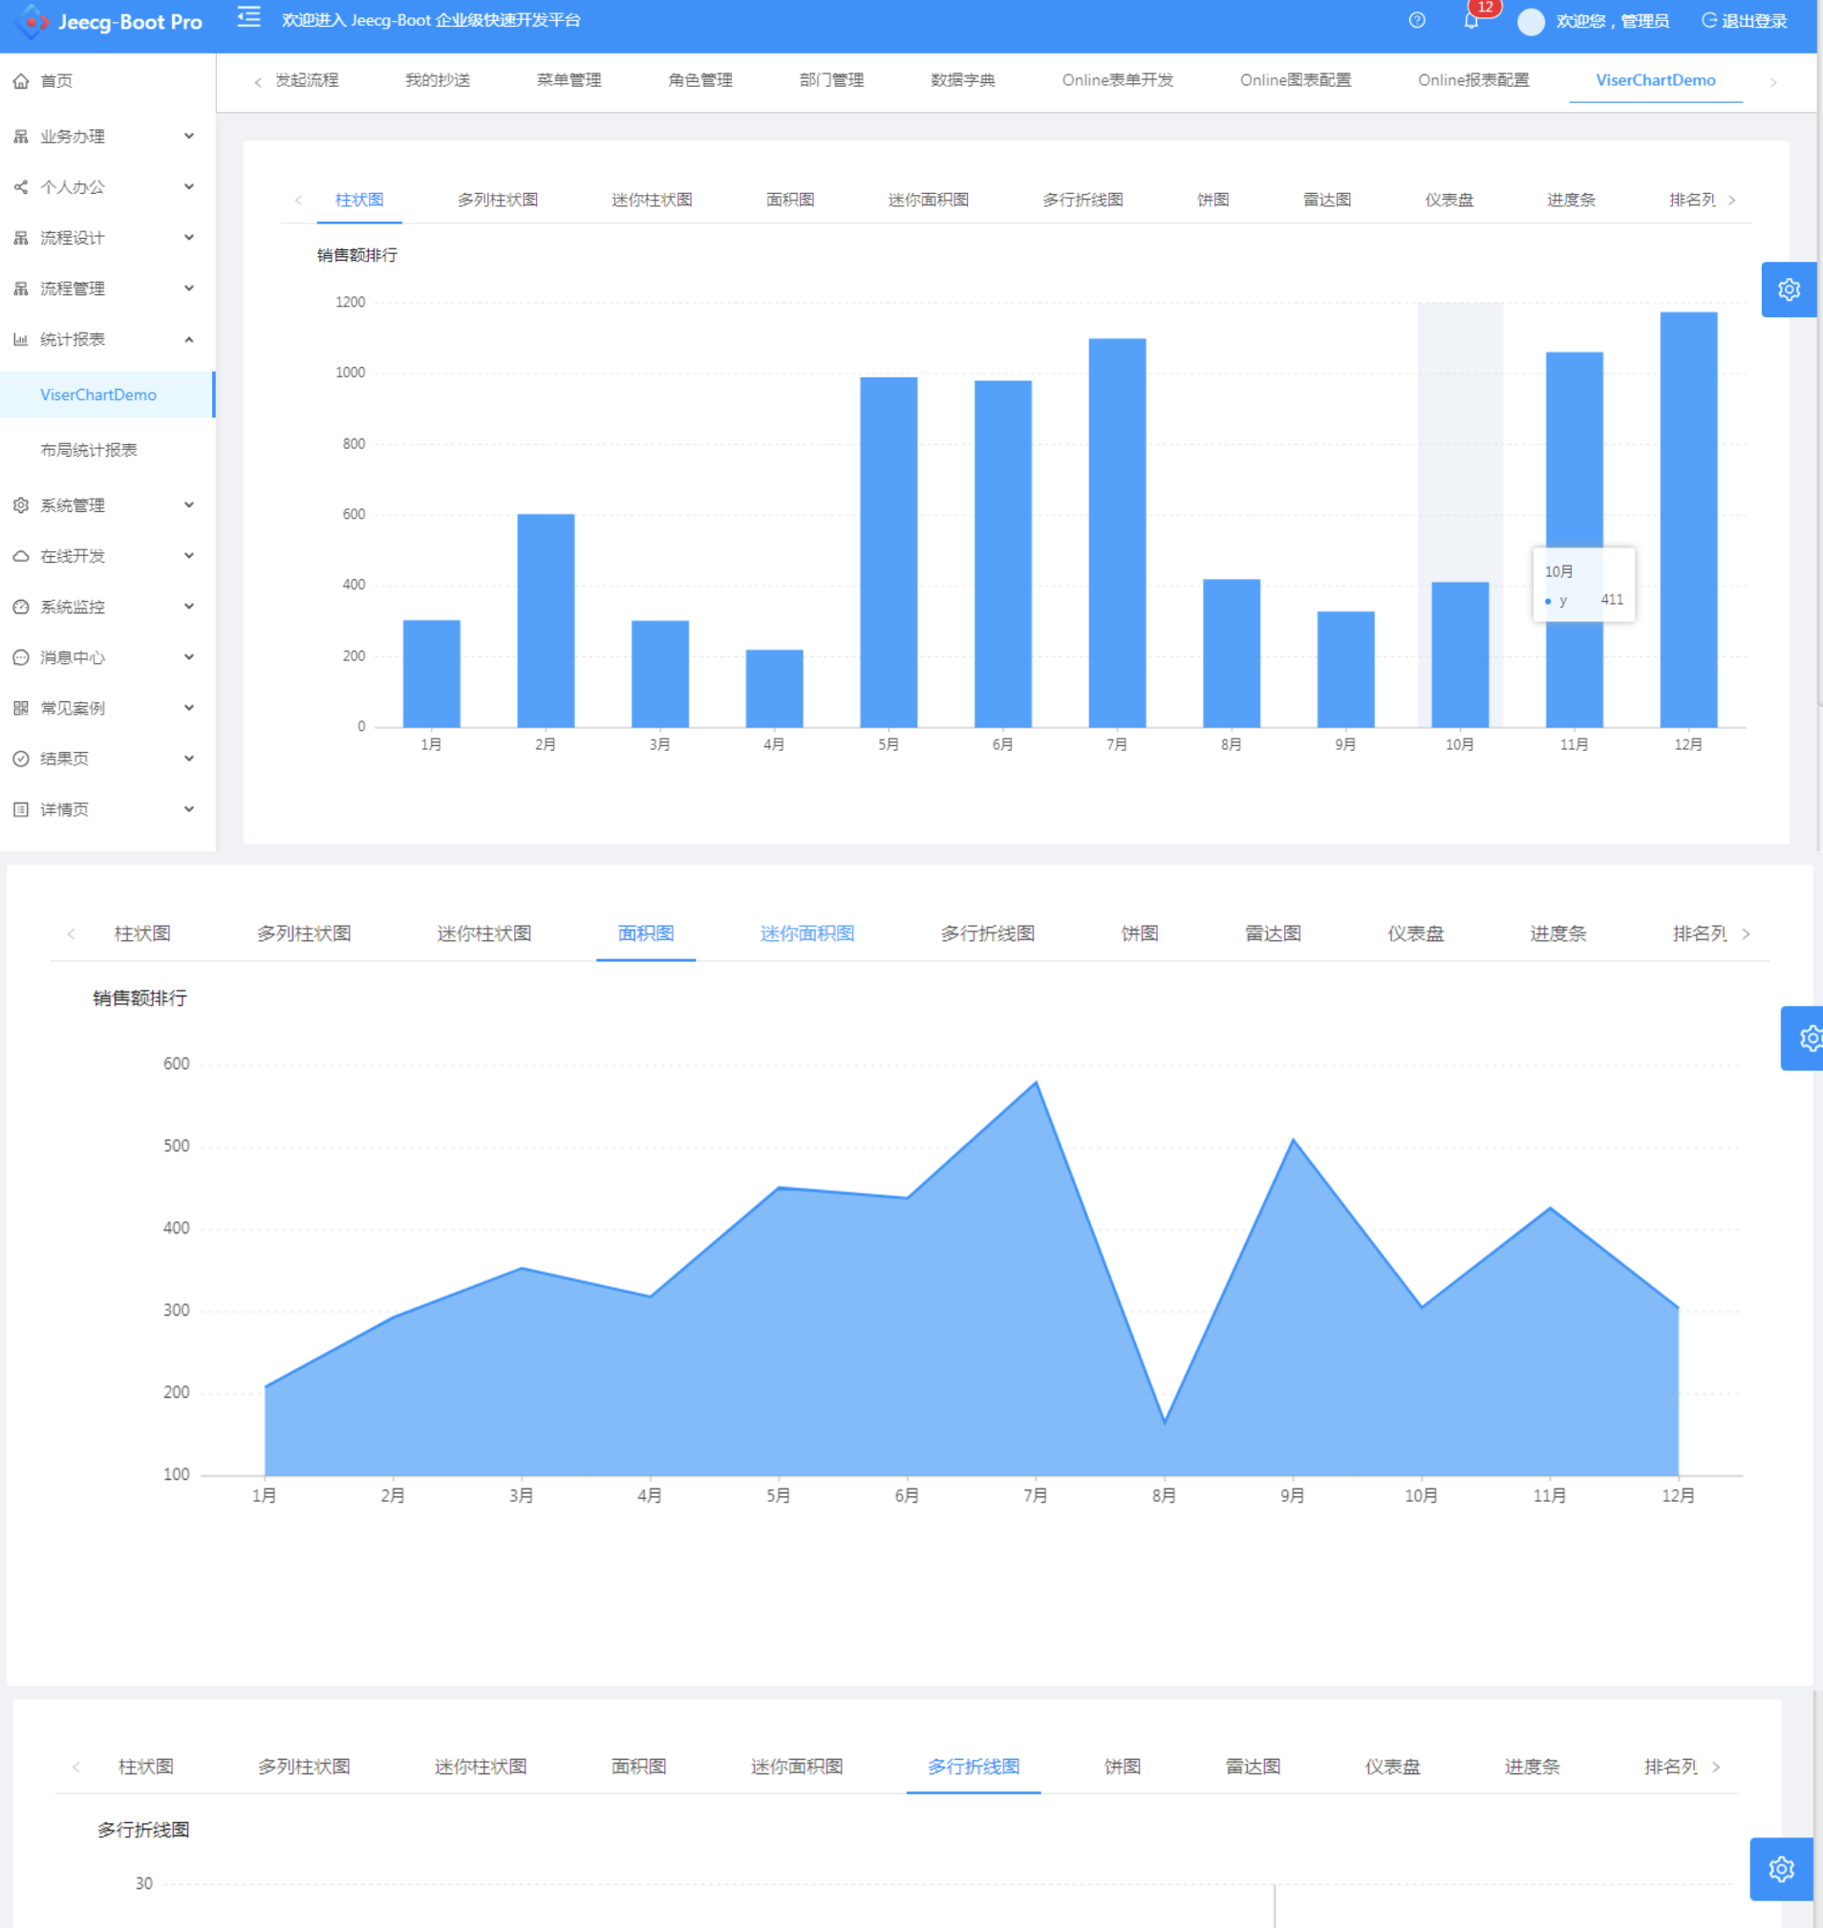Click the 常见案例 qrcode icon
1823x1928 pixels.
(20, 708)
